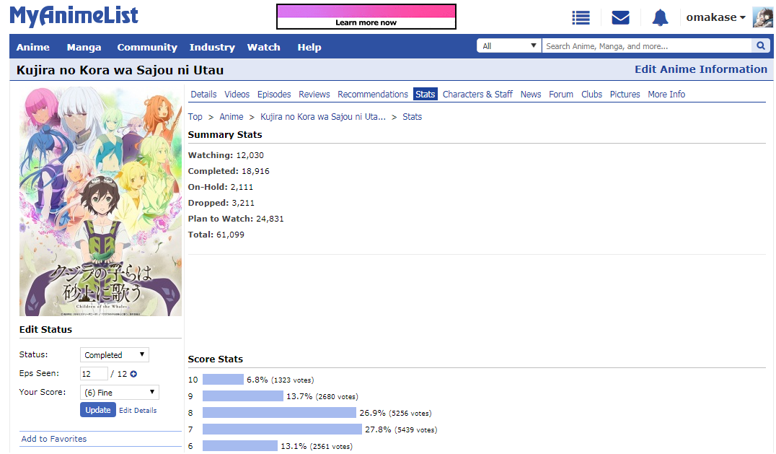
Task: Click the On-Hold: 2,111 stat
Action: (220, 187)
